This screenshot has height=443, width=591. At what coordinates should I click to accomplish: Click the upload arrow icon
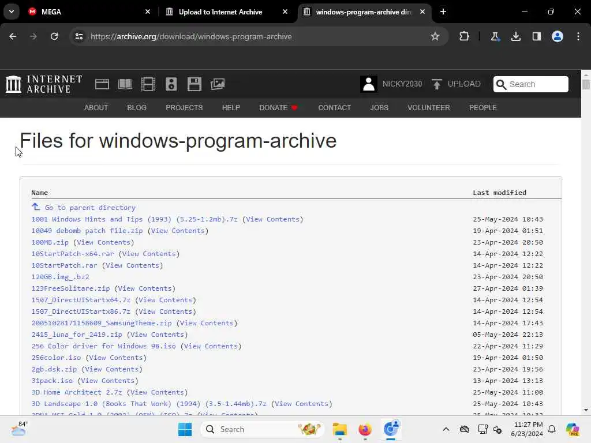point(436,84)
